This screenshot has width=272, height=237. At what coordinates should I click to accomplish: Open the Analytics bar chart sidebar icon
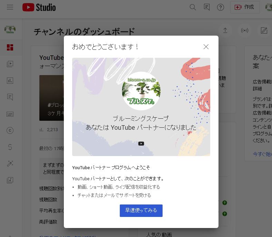click(x=10, y=81)
